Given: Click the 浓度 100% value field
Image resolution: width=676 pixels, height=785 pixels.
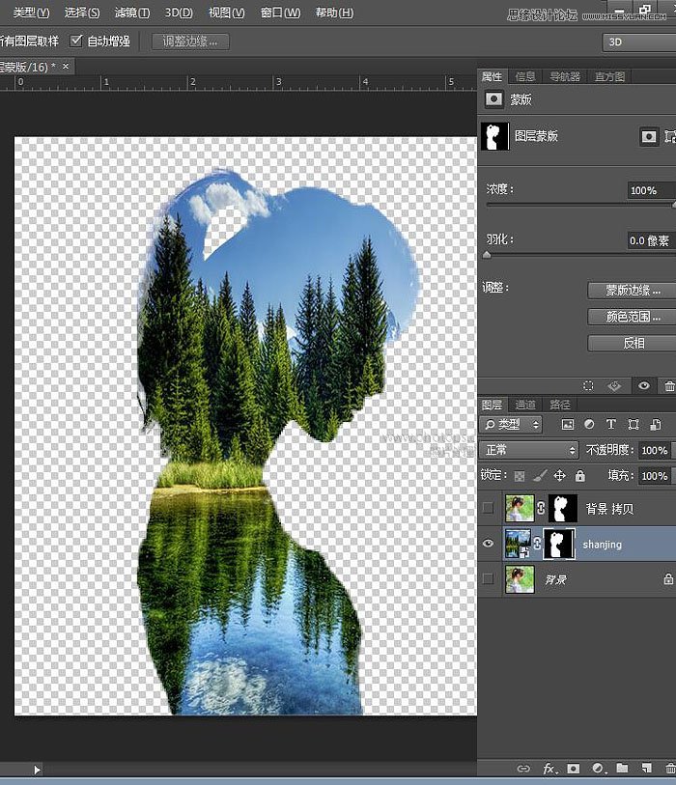Looking at the screenshot, I should tap(652, 190).
